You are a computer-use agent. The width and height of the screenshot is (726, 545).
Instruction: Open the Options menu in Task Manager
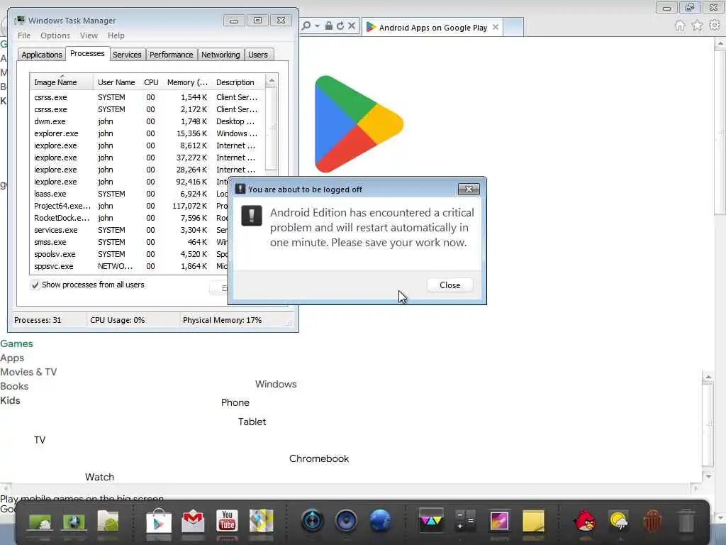(x=55, y=35)
